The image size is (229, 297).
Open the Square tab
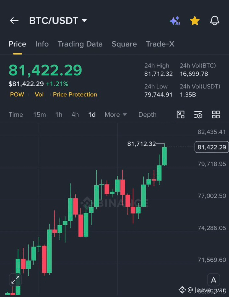(124, 44)
